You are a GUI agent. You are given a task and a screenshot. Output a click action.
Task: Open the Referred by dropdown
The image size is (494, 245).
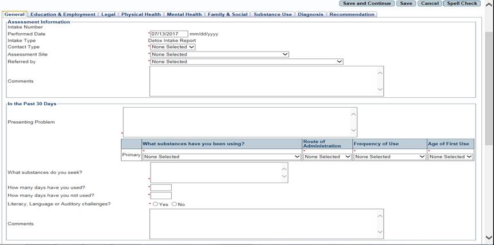[247, 61]
